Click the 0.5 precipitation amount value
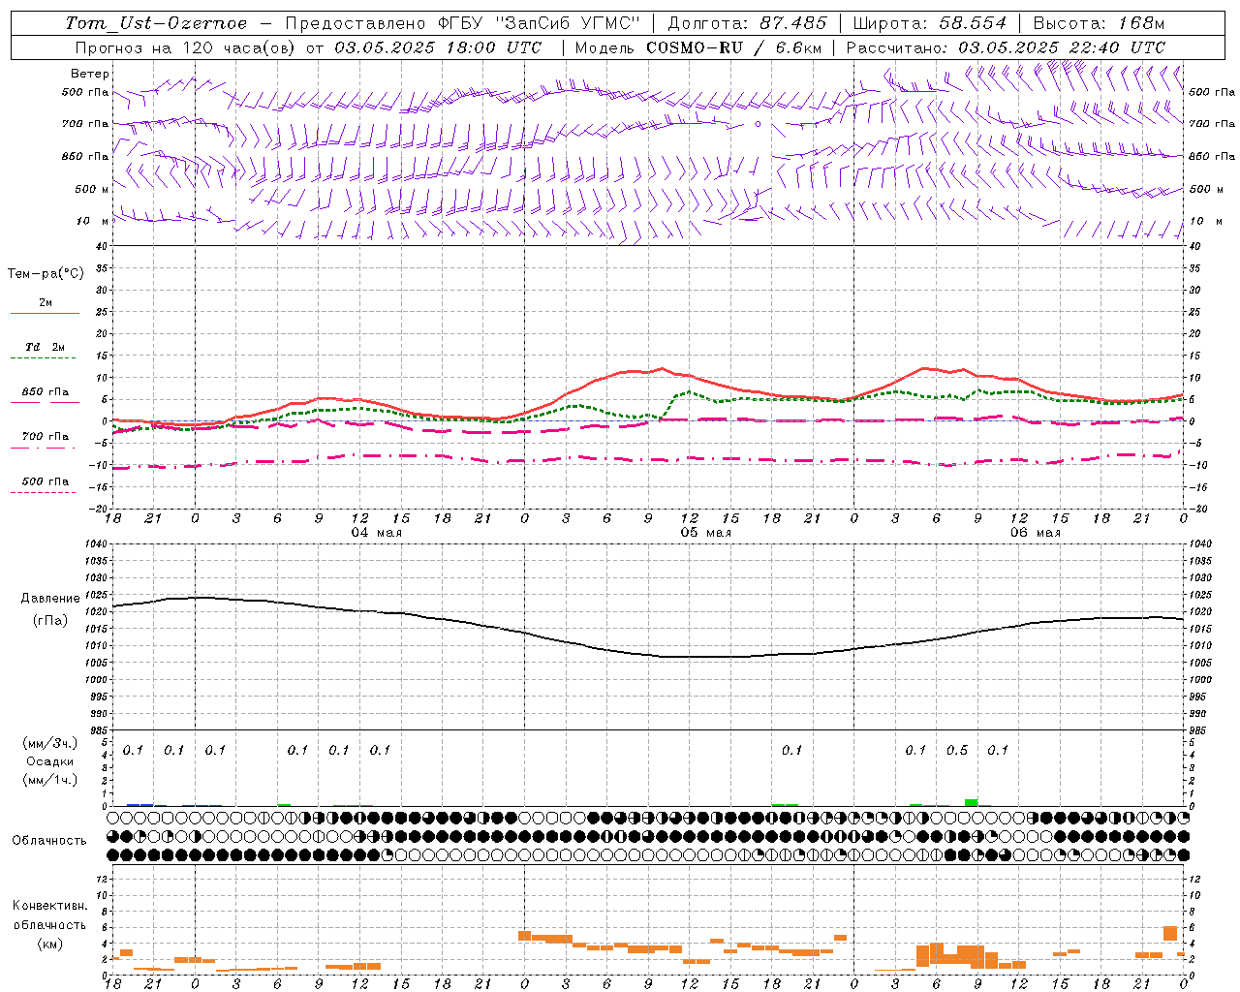Viewport: 1240px width, 992px height. 957,751
